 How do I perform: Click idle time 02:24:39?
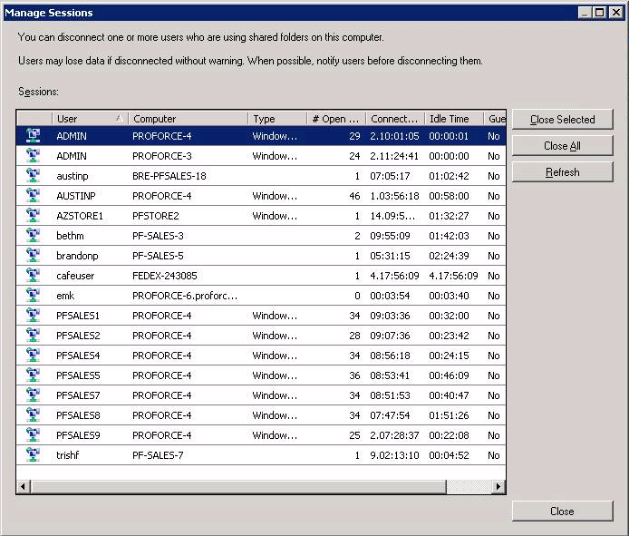click(449, 256)
